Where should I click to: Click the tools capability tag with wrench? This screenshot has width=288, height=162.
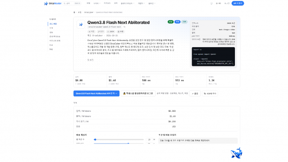click(x=101, y=31)
